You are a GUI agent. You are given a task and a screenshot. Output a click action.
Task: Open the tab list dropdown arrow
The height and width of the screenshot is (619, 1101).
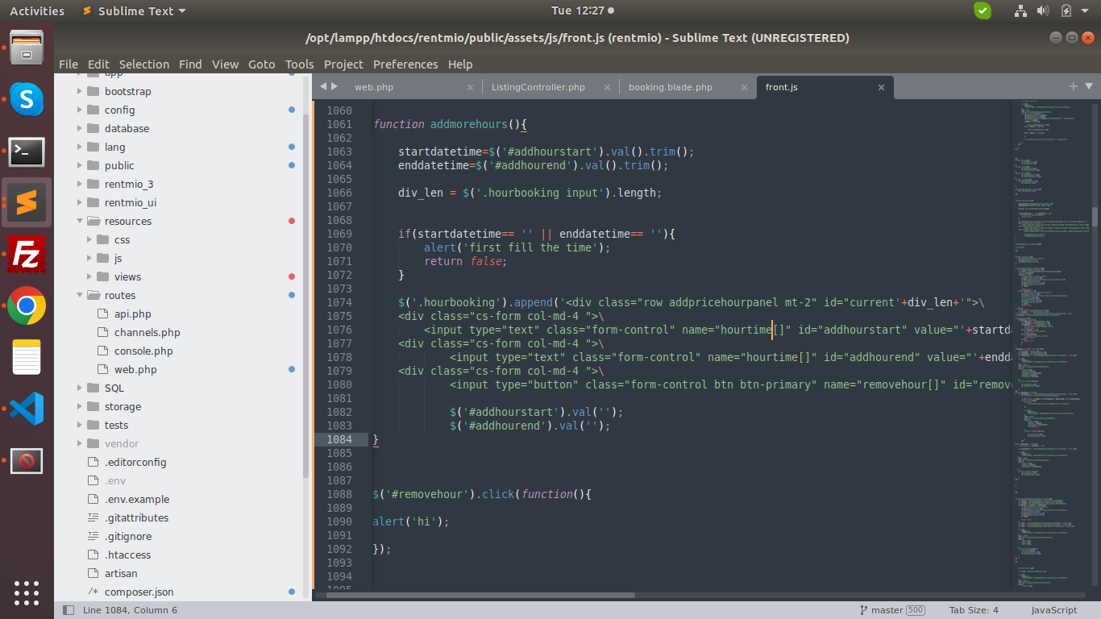tap(1089, 86)
